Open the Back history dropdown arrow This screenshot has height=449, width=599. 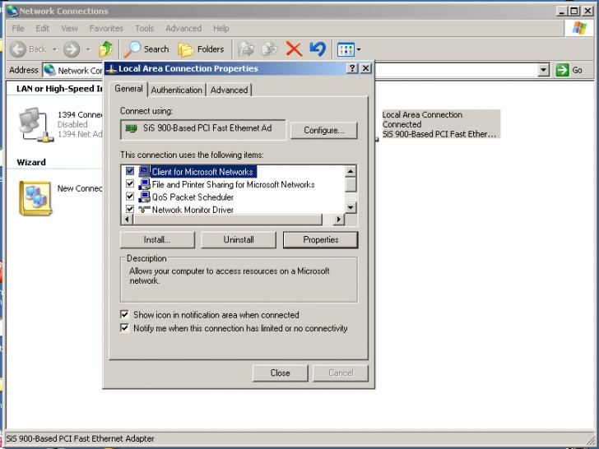(x=54, y=49)
